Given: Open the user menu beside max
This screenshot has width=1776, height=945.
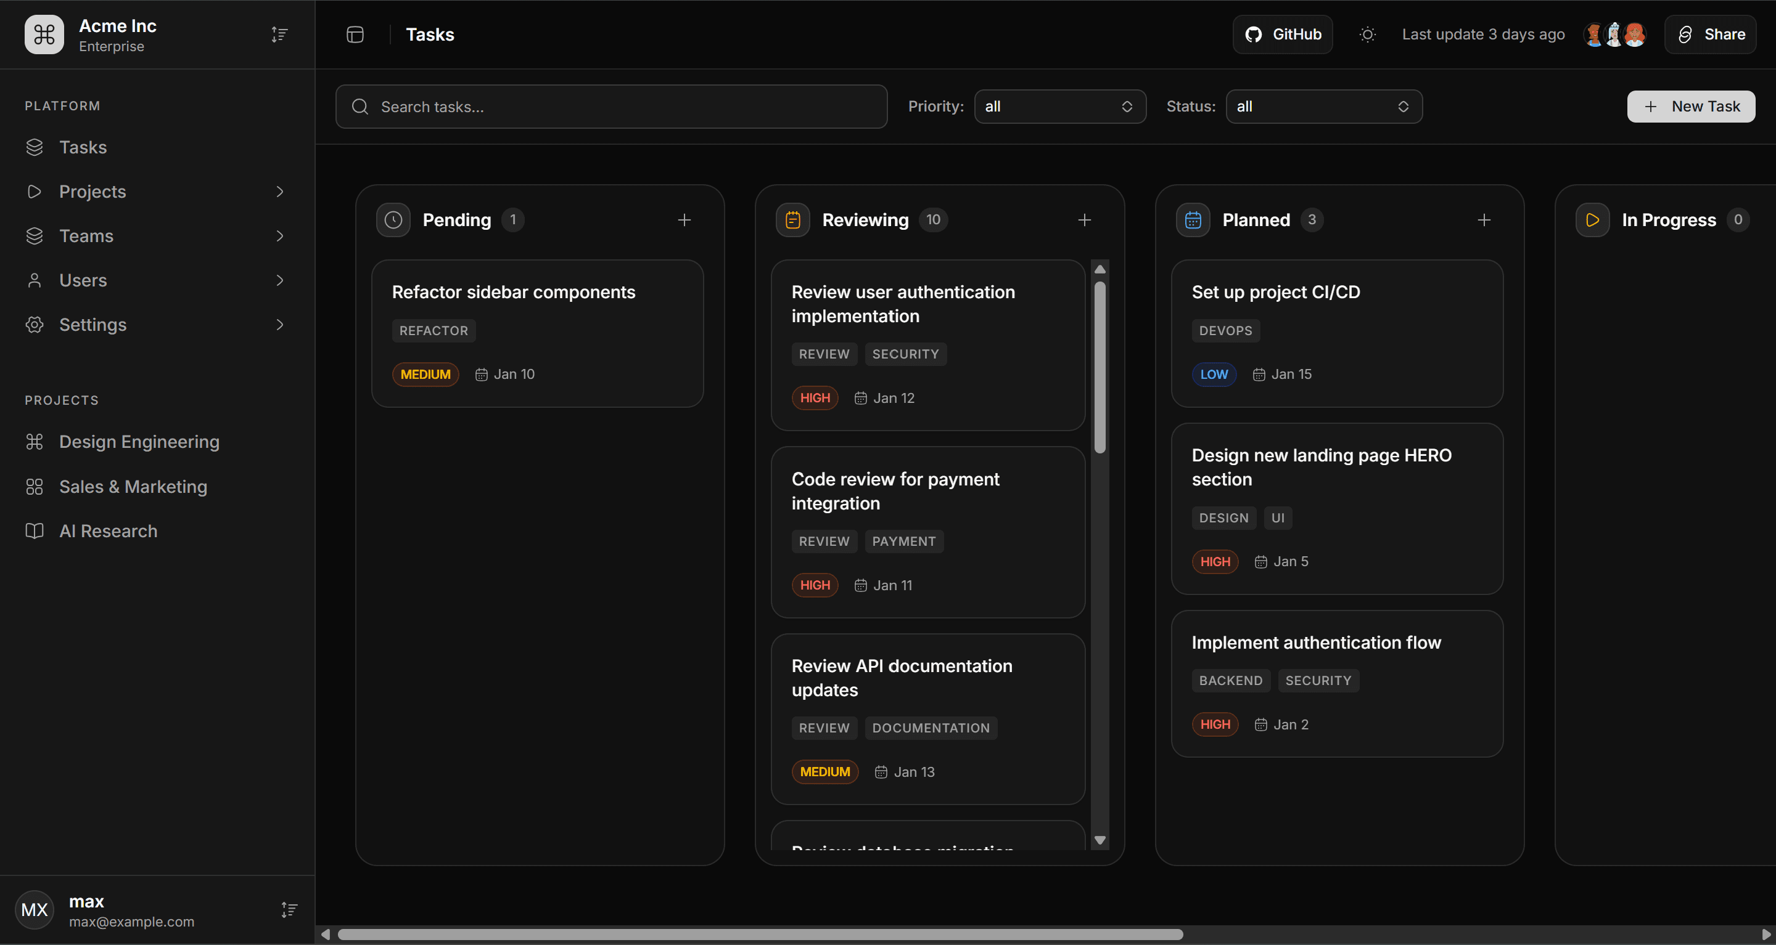Looking at the screenshot, I should tap(289, 910).
